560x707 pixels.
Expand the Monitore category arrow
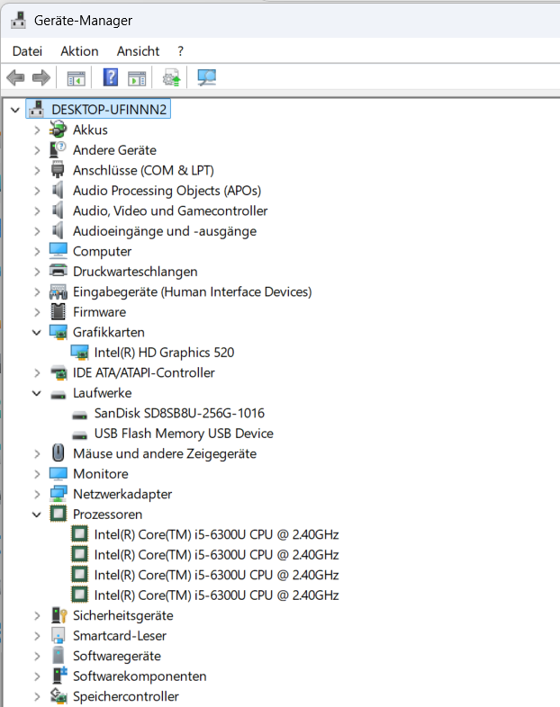37,474
